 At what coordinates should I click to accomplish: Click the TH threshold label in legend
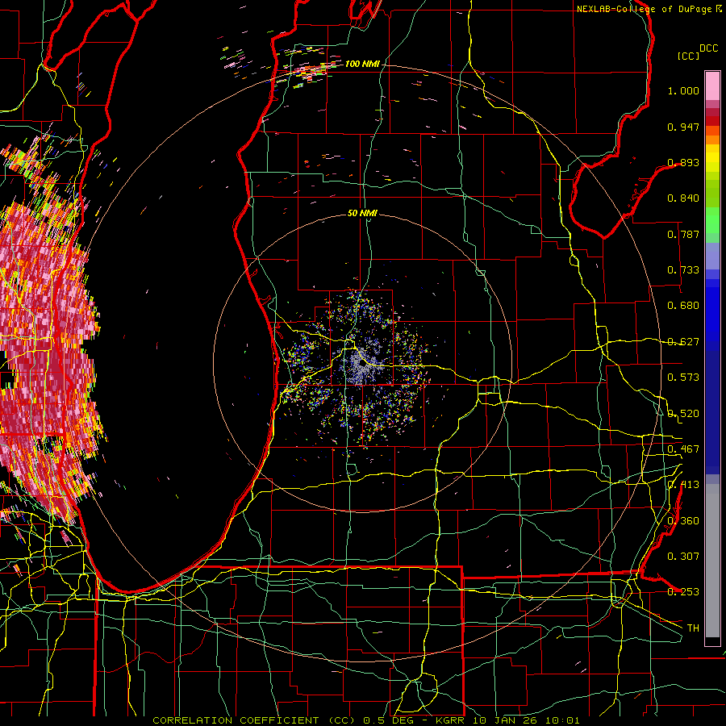point(693,628)
